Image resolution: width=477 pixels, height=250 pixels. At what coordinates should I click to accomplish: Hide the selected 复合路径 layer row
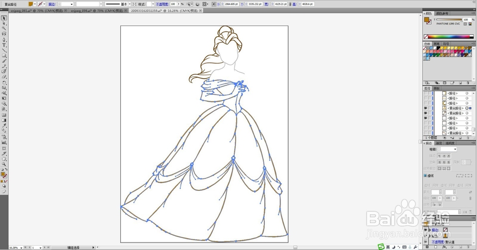[x=425, y=108]
